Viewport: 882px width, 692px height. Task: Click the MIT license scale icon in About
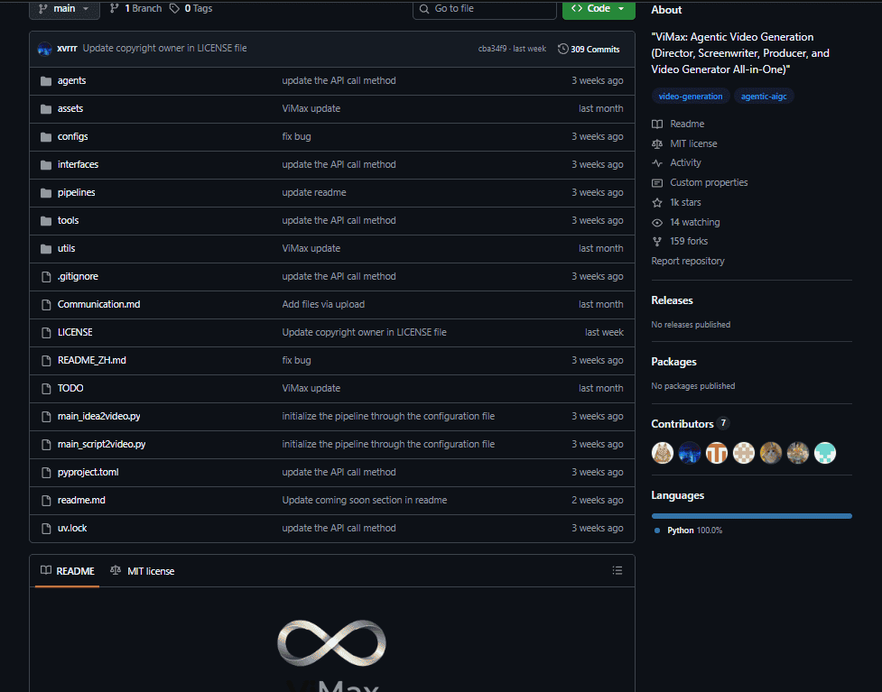657,144
